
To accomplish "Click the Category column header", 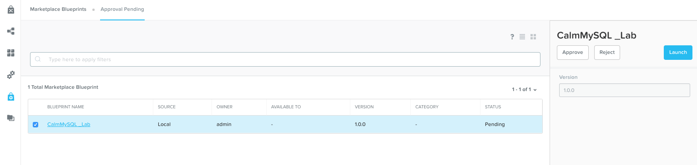I will click(427, 107).
